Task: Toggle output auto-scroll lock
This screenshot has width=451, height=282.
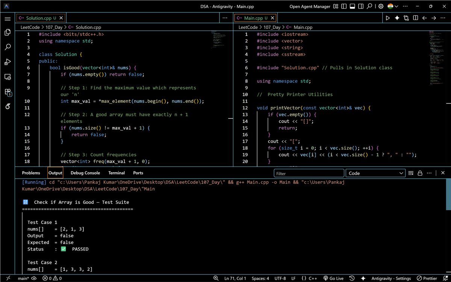Action: (420, 173)
